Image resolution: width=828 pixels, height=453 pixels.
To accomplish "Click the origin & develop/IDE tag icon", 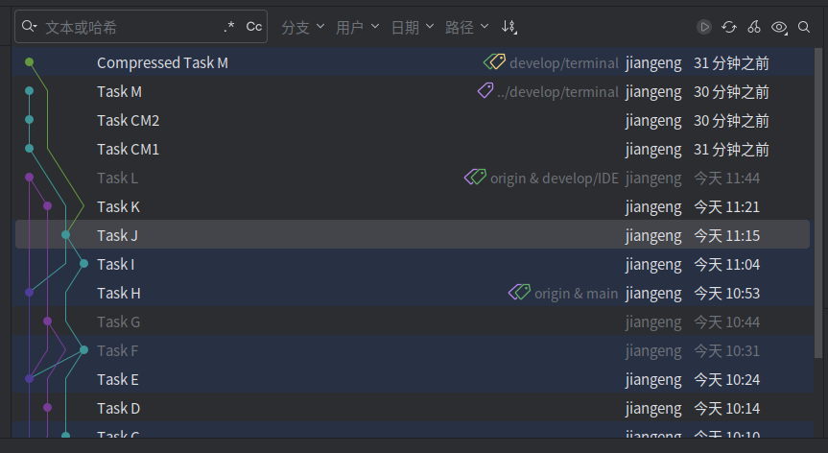I will point(475,177).
